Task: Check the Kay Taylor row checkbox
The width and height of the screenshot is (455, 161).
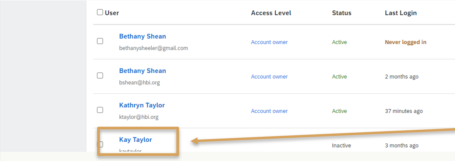Action: 100,144
